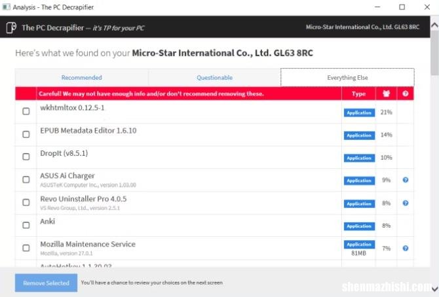
Task: Click the Mozilla Maintenance Service name
Action: click(88, 244)
